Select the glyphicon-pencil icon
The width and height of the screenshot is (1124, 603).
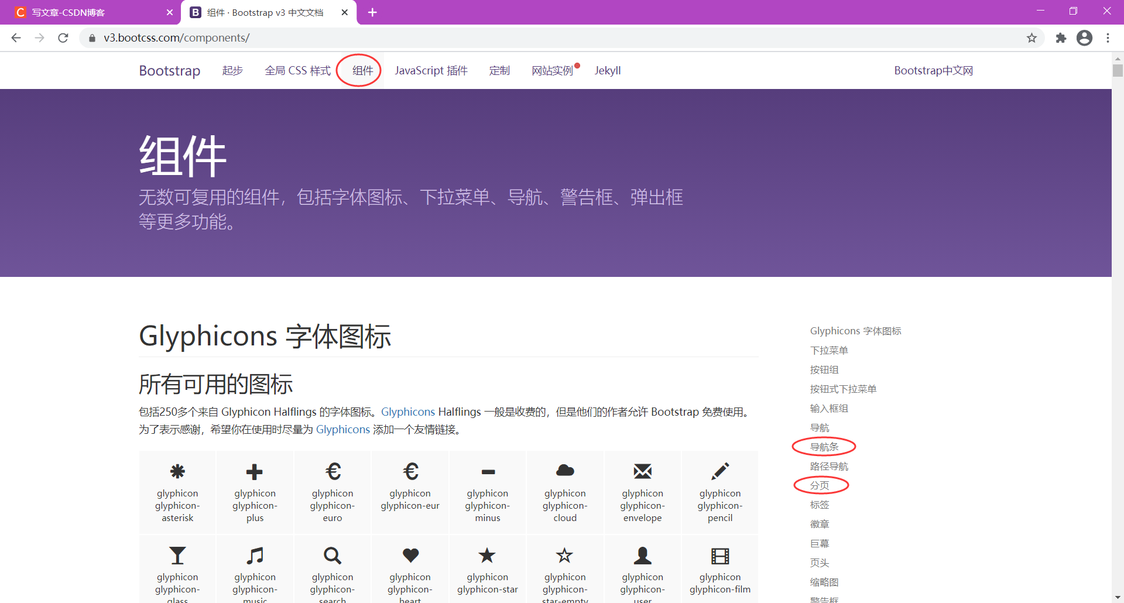(720, 471)
